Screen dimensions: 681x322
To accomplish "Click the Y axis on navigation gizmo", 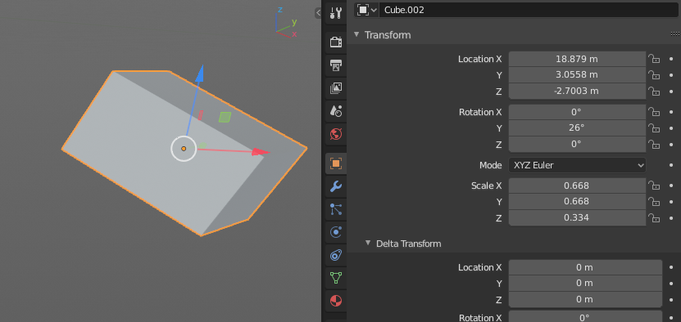I will click(294, 22).
